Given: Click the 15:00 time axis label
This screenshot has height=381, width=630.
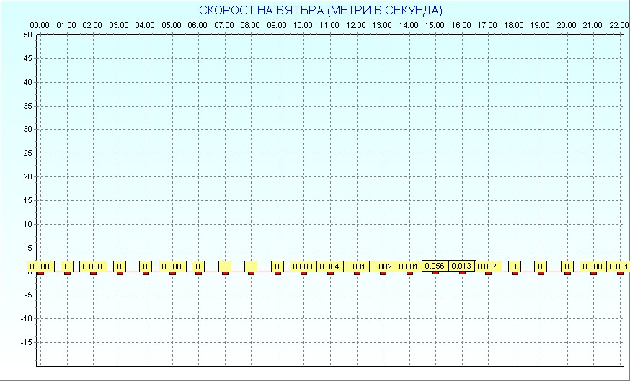Looking at the screenshot, I should (x=435, y=25).
